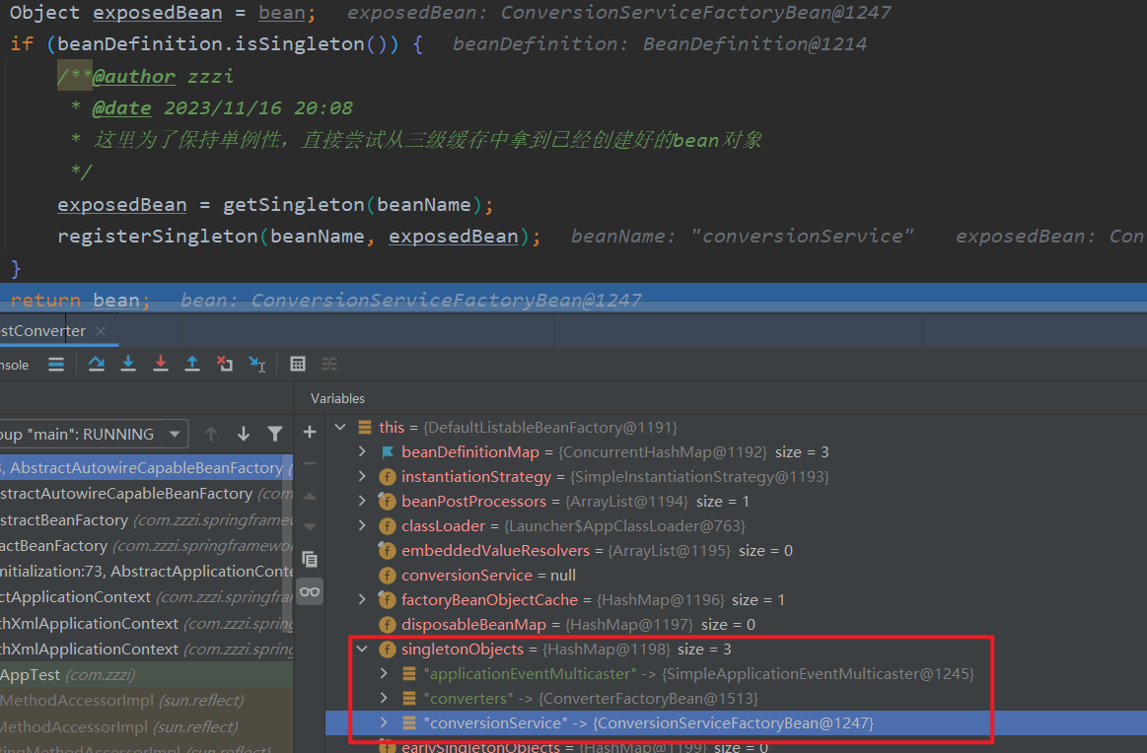Collapse the singletonObjects tree node
The image size is (1147, 753).
362,650
